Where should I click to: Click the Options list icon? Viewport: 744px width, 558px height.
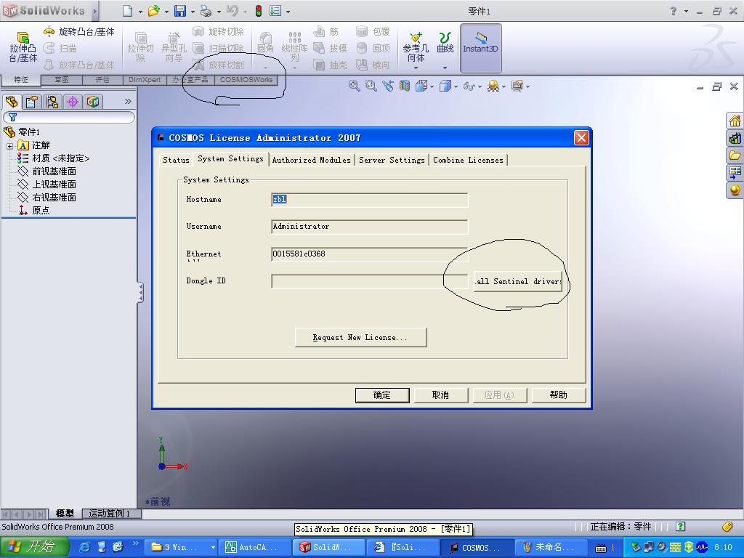click(275, 10)
